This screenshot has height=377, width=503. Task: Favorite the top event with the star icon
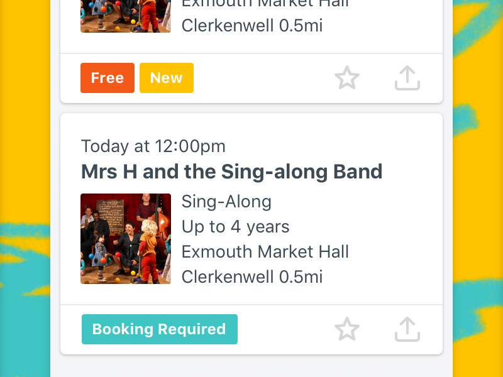coord(346,78)
